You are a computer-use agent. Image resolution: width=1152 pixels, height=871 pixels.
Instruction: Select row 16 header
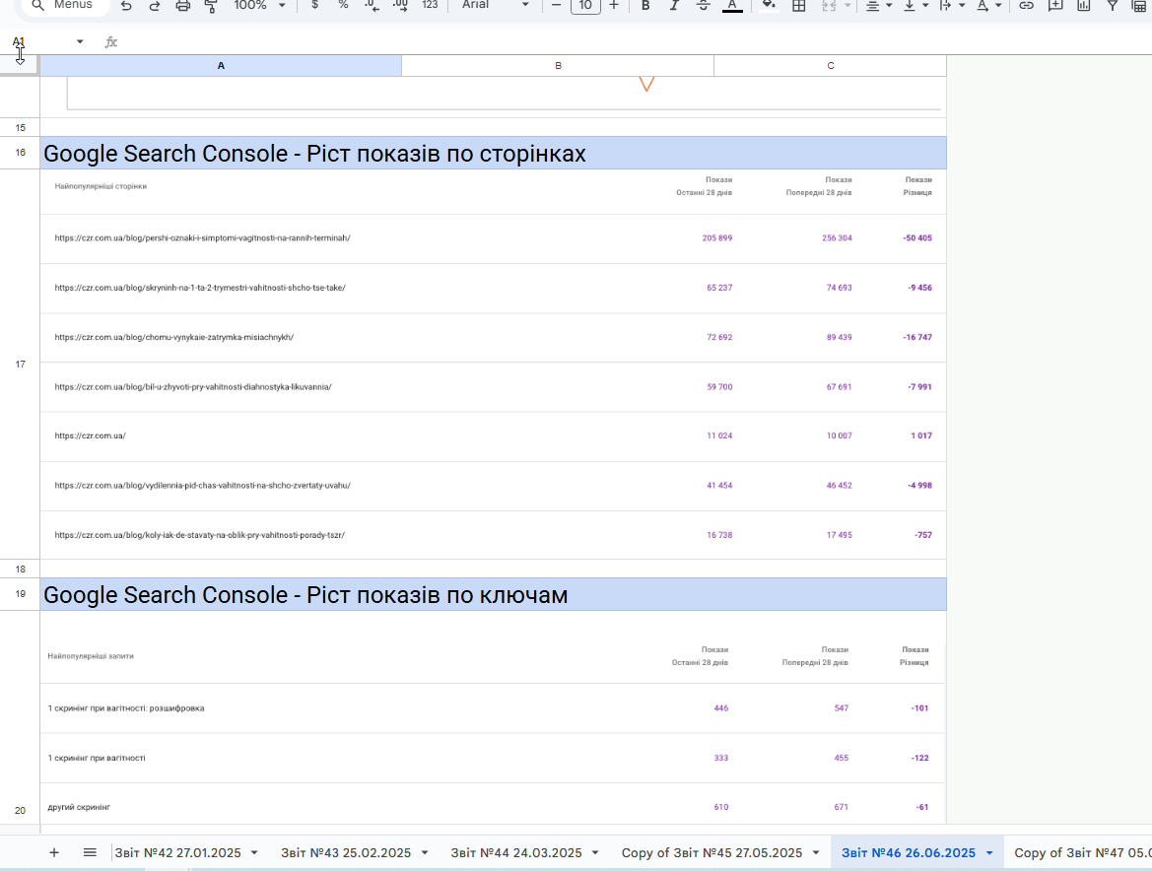20,153
